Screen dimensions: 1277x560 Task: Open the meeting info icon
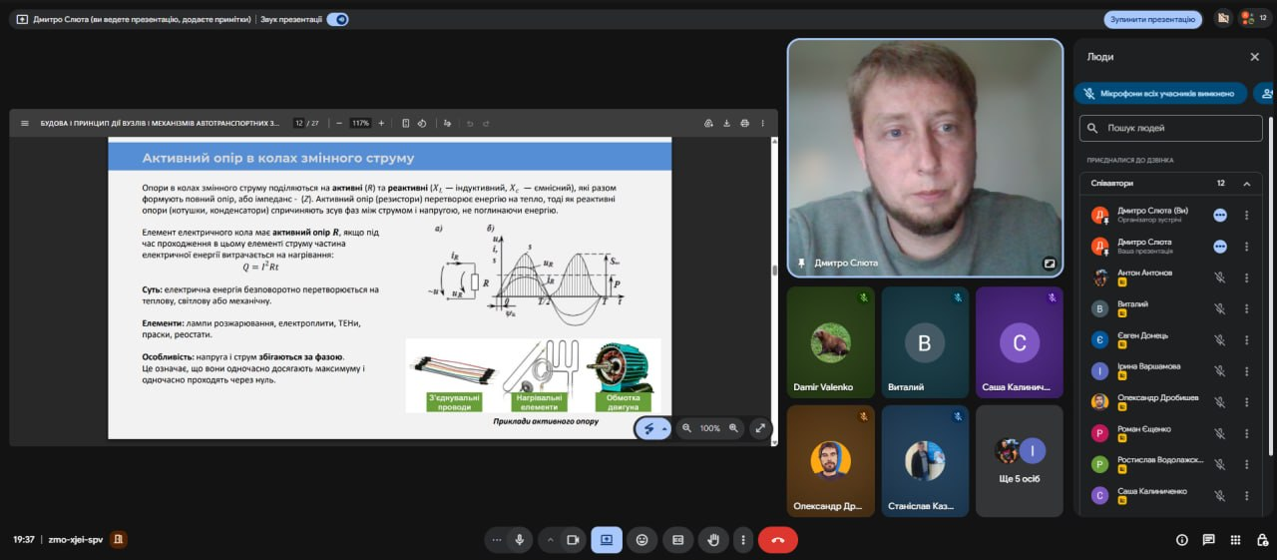pos(1182,540)
